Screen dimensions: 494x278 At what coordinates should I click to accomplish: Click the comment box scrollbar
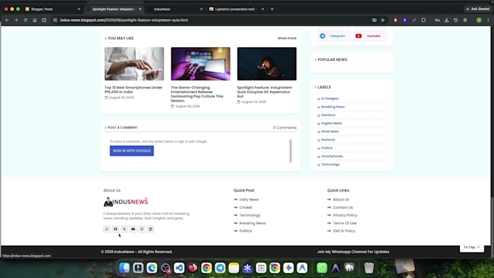[x=291, y=151]
